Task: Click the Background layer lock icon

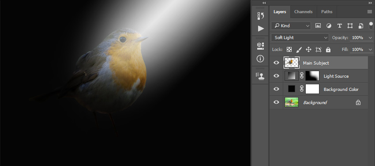Action: (x=358, y=102)
